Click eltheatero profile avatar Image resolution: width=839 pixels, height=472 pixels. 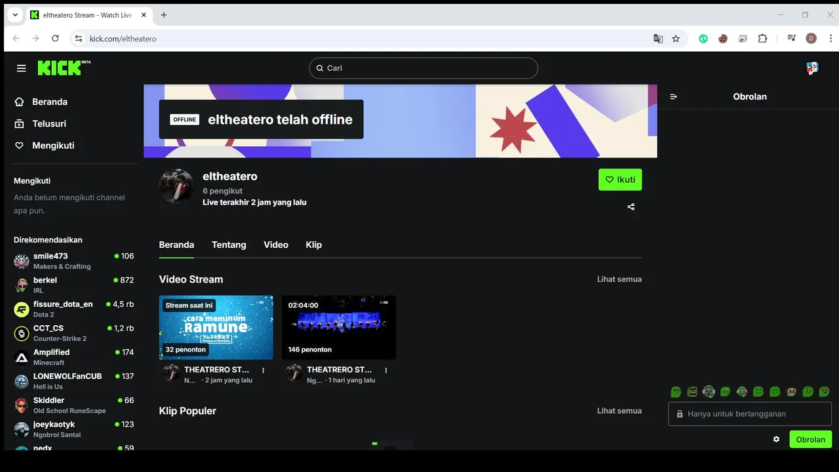(176, 186)
